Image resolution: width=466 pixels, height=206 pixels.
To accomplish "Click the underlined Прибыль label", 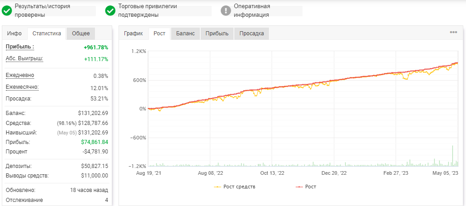I will 20,47.
